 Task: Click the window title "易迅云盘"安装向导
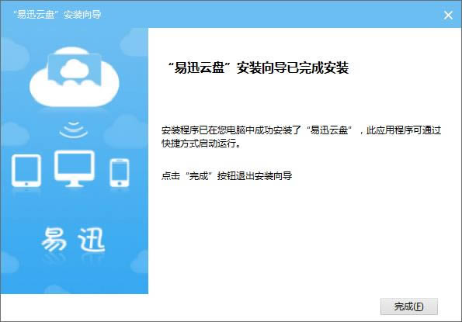tap(57, 15)
